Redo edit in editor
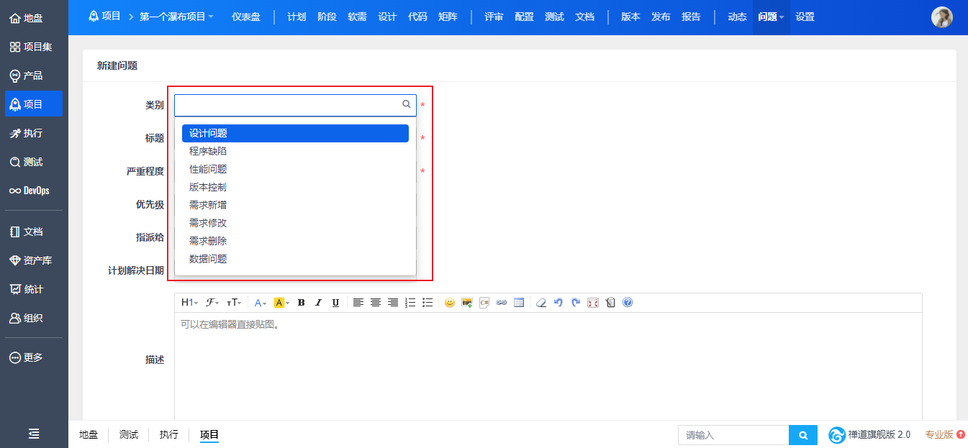 point(576,303)
